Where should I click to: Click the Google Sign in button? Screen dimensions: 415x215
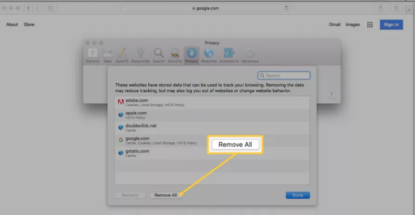tap(391, 25)
